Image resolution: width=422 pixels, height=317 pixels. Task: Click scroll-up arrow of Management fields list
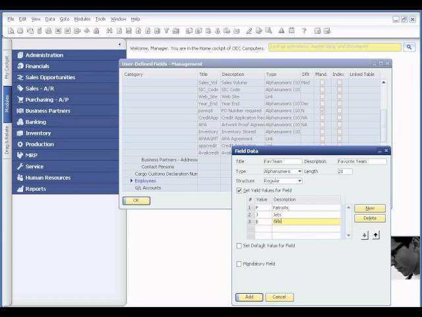[384, 82]
